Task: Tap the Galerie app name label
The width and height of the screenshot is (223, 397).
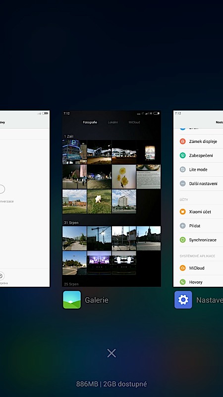Action: pyautogui.click(x=97, y=300)
